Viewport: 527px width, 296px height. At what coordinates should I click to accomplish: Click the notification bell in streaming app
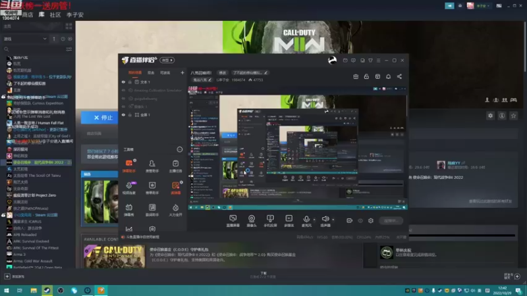click(x=388, y=76)
